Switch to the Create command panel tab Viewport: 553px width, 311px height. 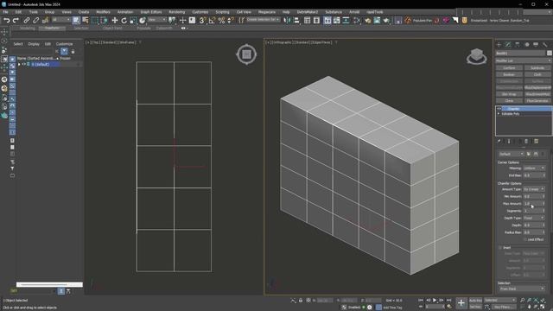(499, 44)
